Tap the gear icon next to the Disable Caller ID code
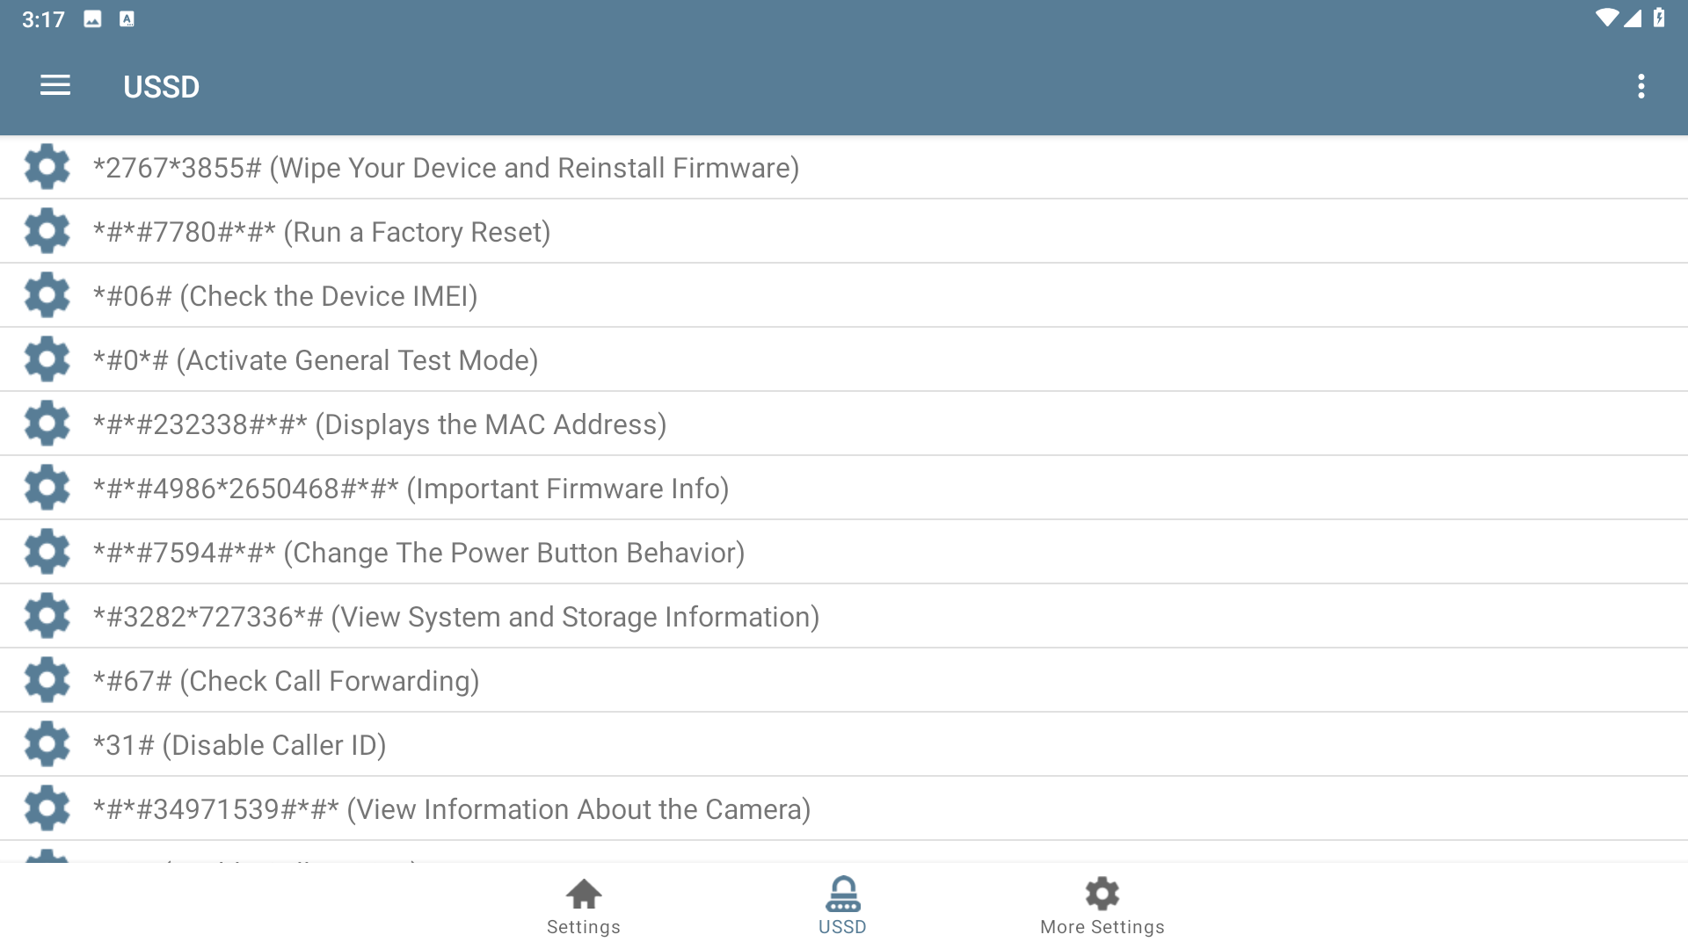Screen dimensions: 1688x949 pyautogui.click(x=47, y=743)
